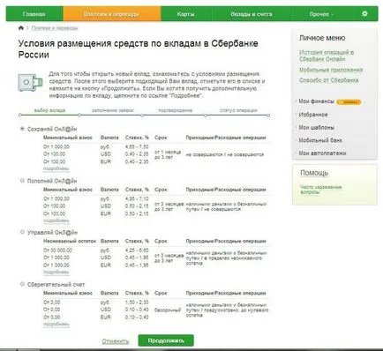Click the статус операции step label
Screen dimensions: 383x351
(238, 110)
